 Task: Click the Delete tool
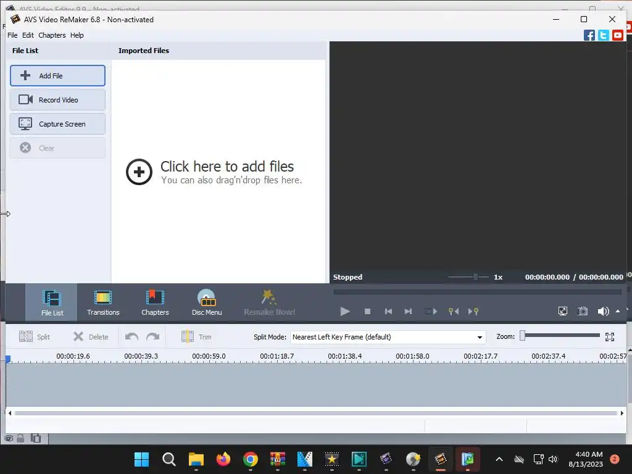[91, 336]
